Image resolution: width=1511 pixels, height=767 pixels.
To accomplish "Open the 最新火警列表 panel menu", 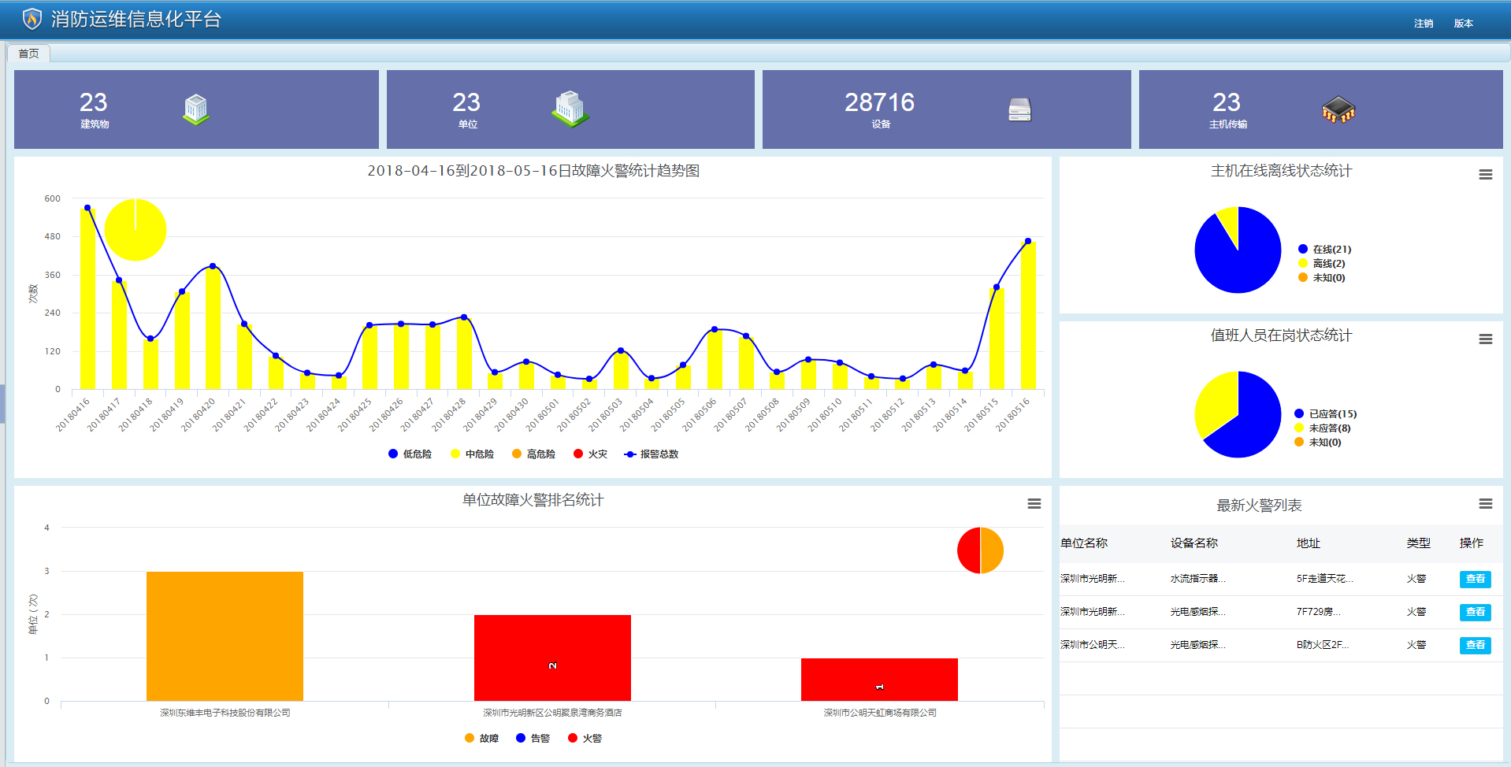I will click(1485, 504).
